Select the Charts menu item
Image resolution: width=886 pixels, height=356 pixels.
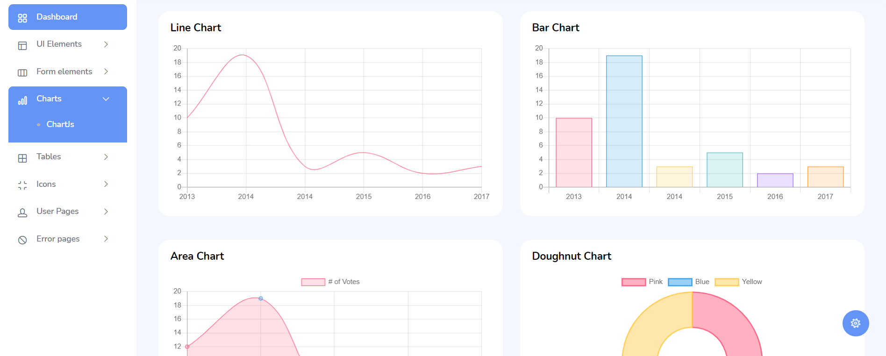point(68,99)
